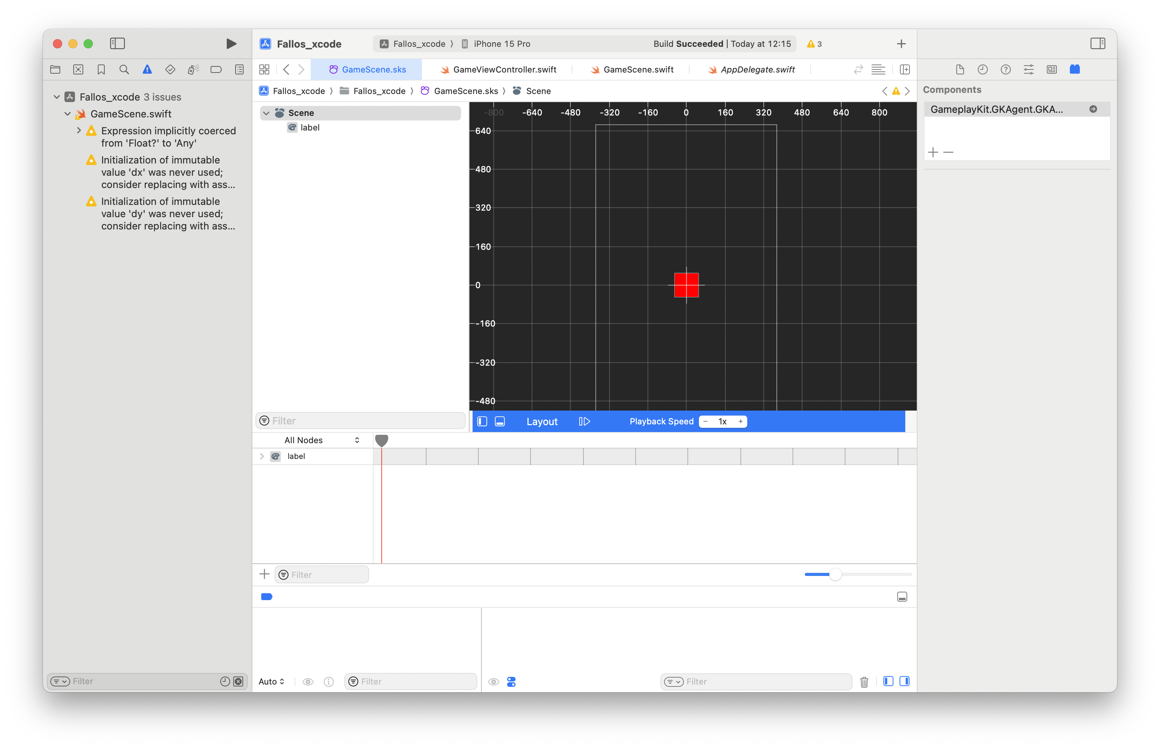Image resolution: width=1160 pixels, height=749 pixels.
Task: Select the label node in outline
Action: (310, 127)
